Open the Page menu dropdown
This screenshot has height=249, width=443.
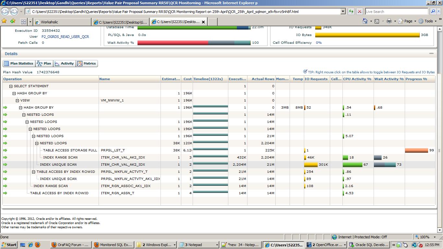(408, 21)
